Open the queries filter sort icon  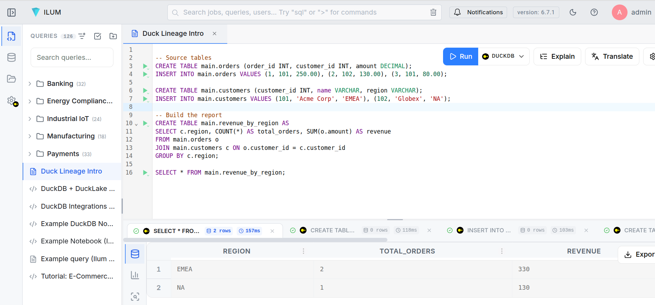(x=82, y=36)
